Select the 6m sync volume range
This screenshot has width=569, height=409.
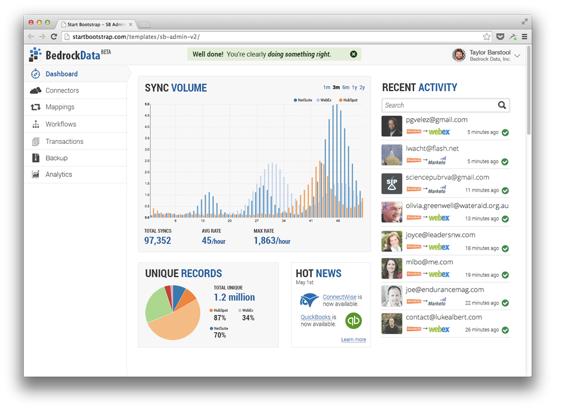pos(346,87)
